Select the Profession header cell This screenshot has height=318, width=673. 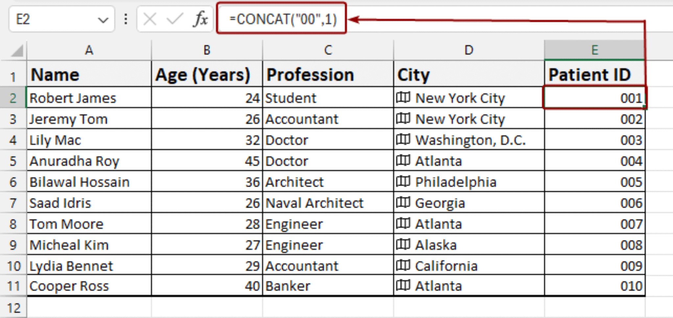pyautogui.click(x=328, y=75)
